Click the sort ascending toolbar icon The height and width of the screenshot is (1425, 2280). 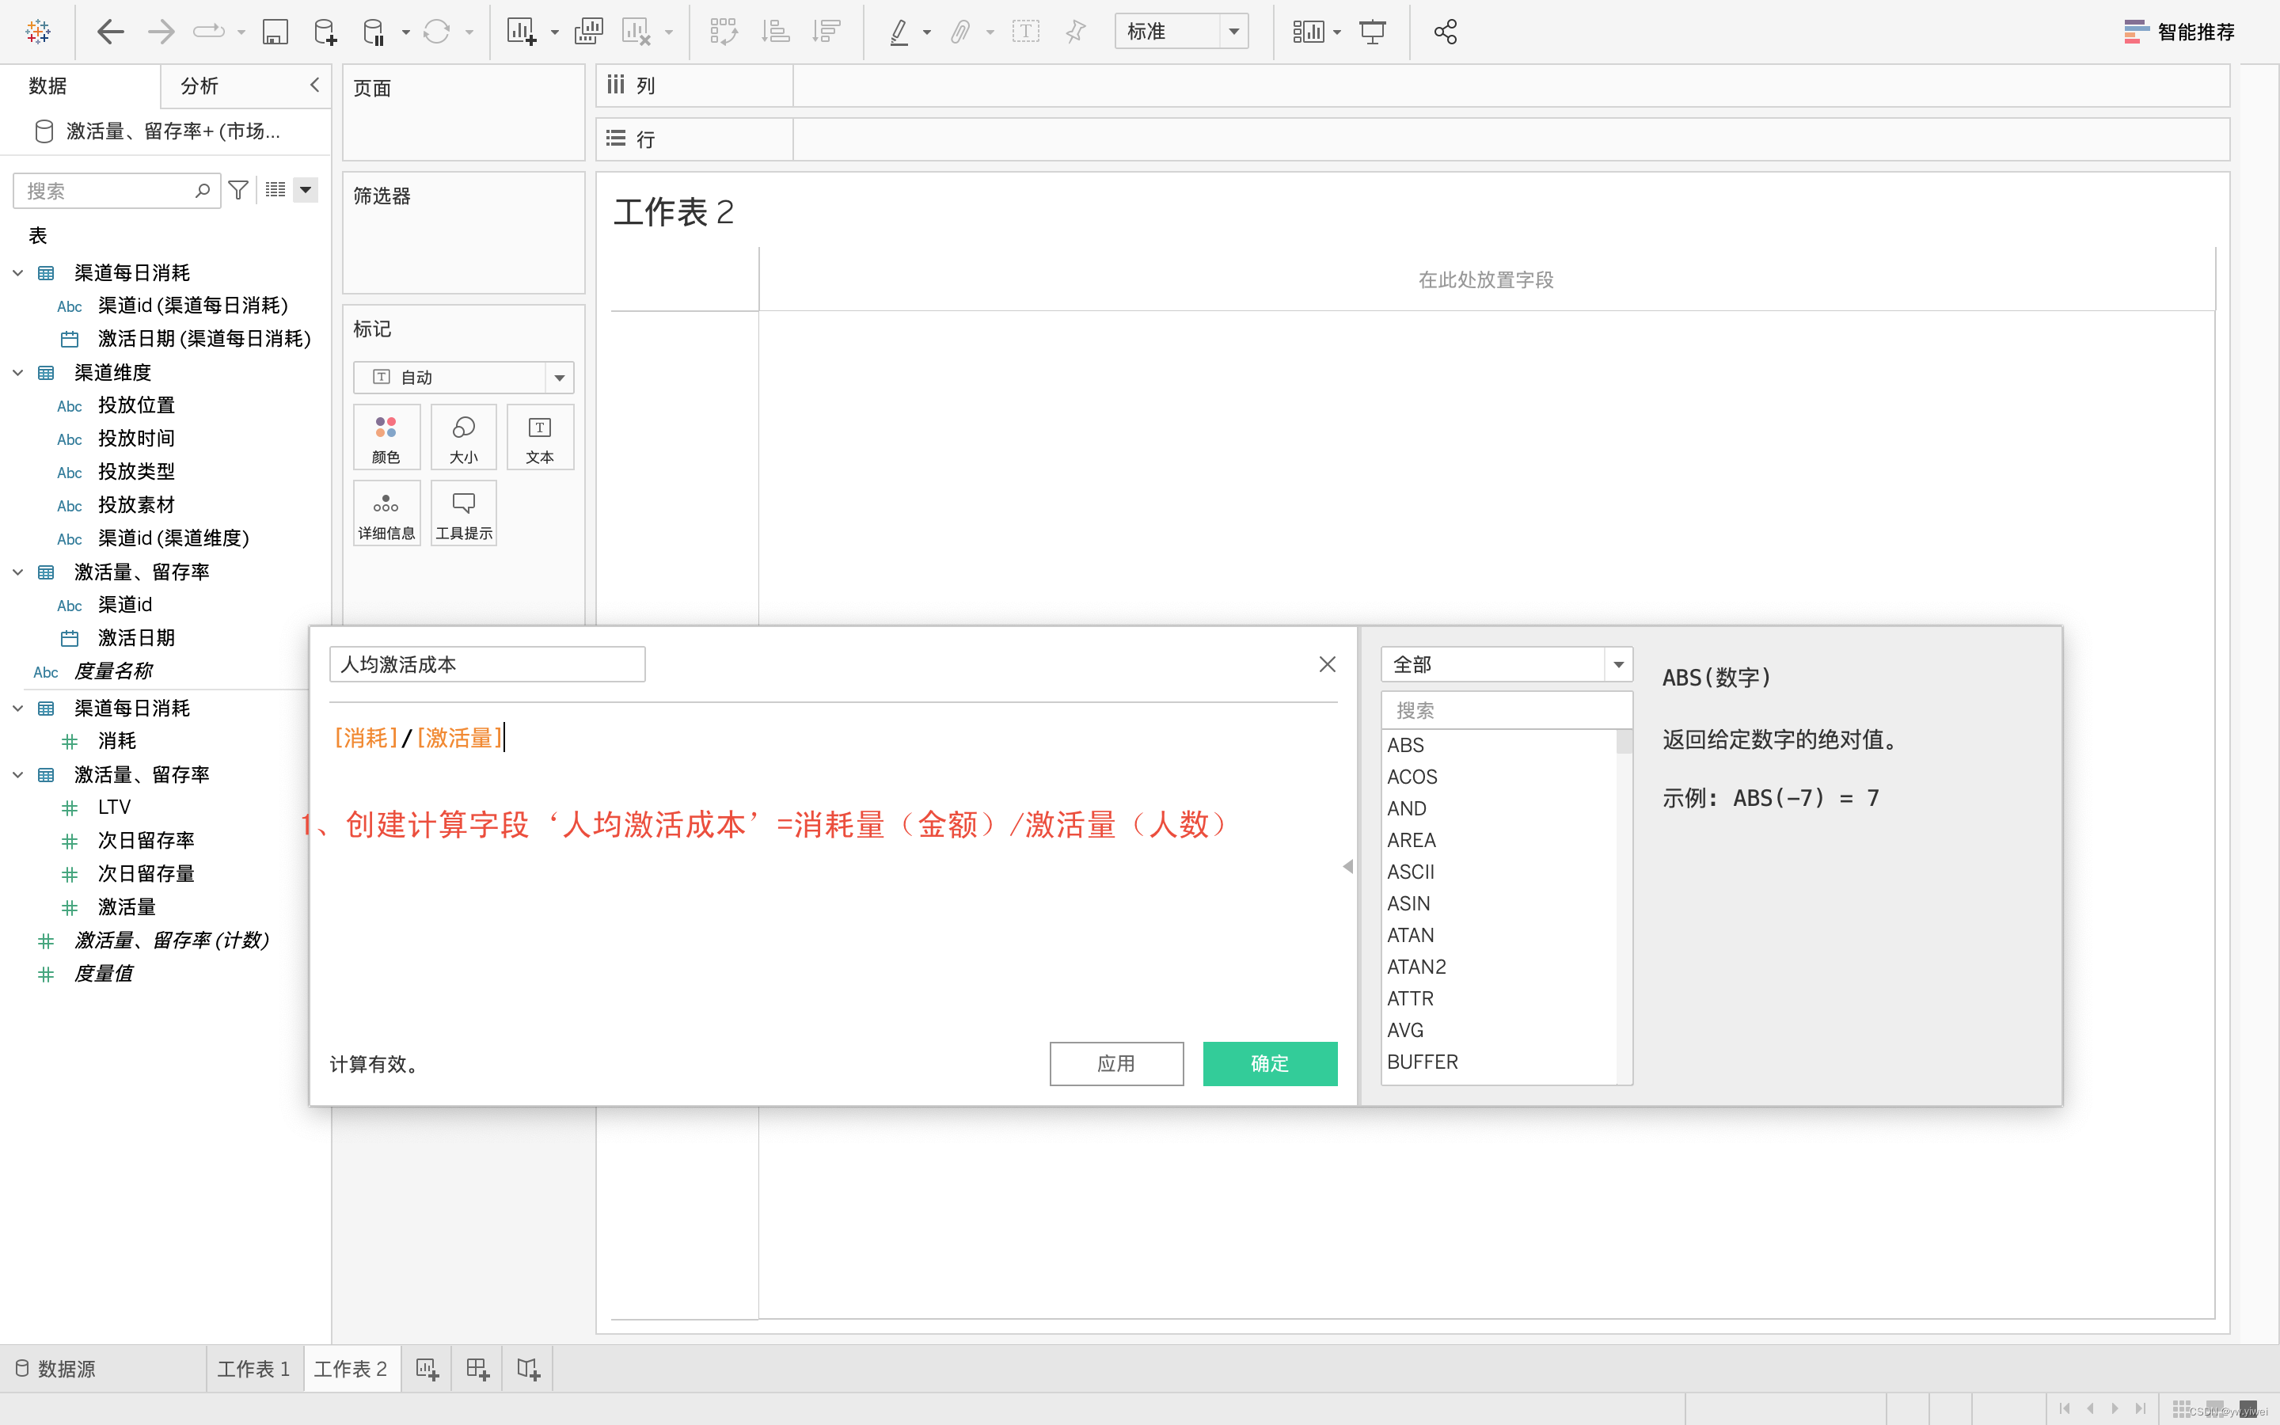coord(774,32)
